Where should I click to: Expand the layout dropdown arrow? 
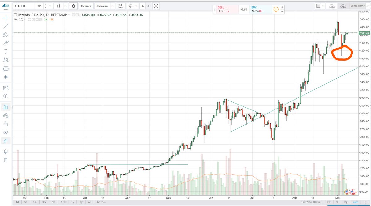(323, 6)
